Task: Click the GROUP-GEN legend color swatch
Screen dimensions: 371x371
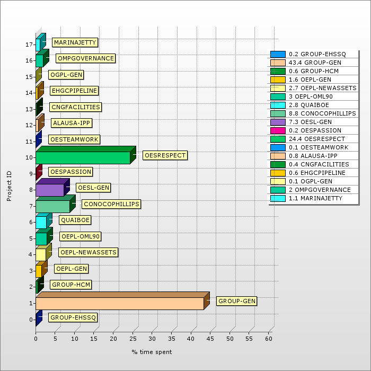Action: tap(278, 63)
